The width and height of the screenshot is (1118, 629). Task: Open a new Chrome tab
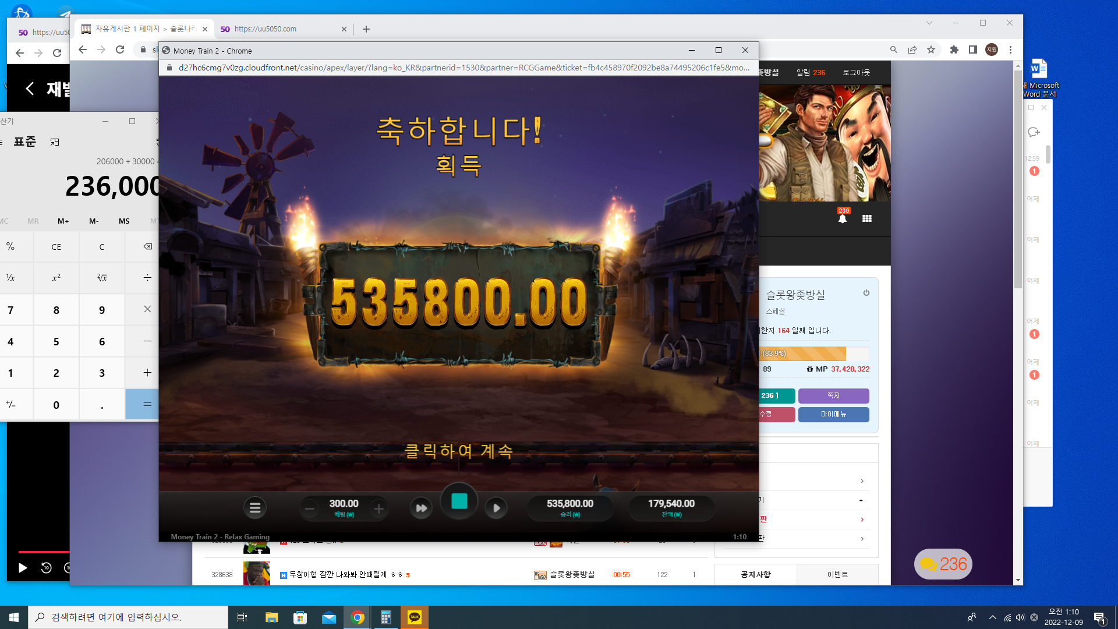click(x=366, y=29)
